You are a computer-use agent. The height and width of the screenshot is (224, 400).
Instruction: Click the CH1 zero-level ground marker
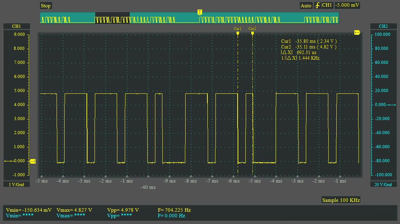33,161
